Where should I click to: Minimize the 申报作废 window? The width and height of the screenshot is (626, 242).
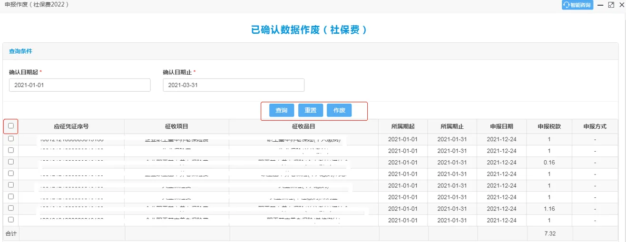[600, 5]
